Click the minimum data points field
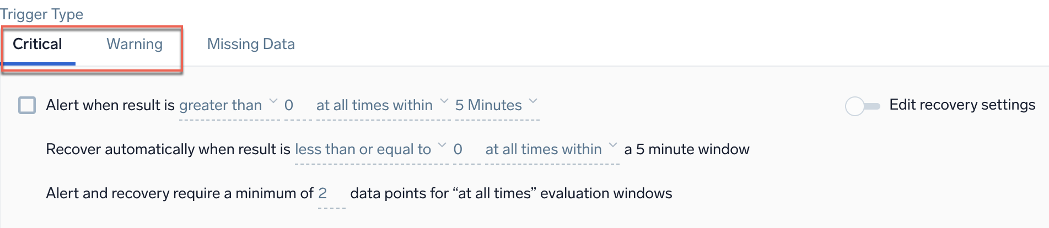Image resolution: width=1049 pixels, height=228 pixels. [330, 193]
